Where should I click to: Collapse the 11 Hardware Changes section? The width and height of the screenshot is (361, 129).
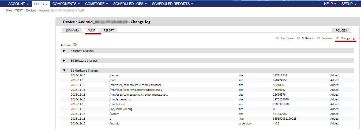64,71
